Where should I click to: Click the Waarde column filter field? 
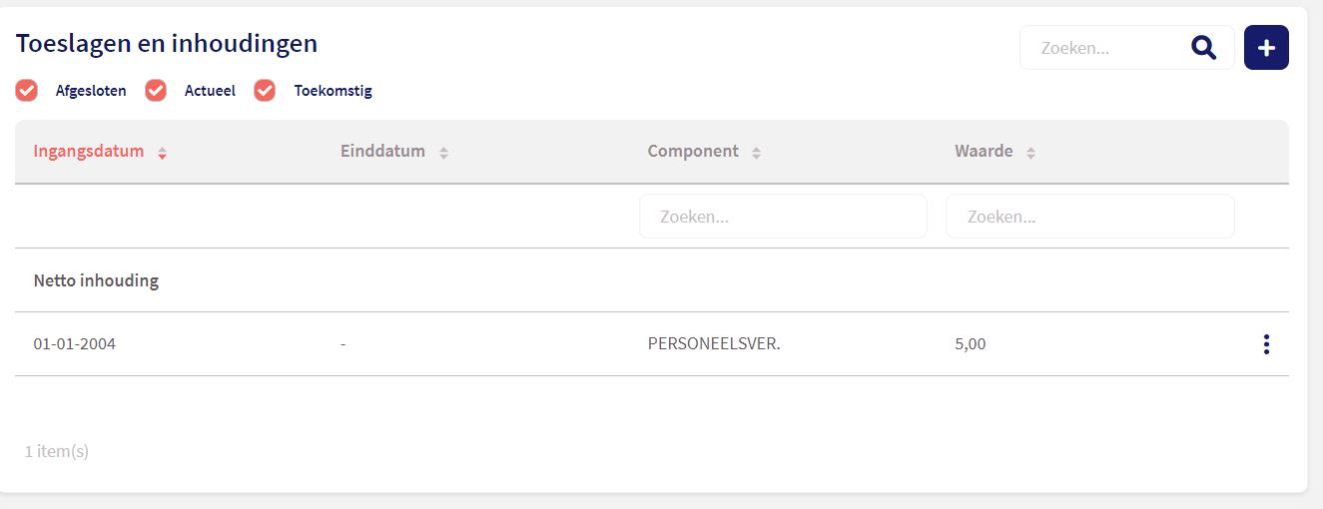1089,217
